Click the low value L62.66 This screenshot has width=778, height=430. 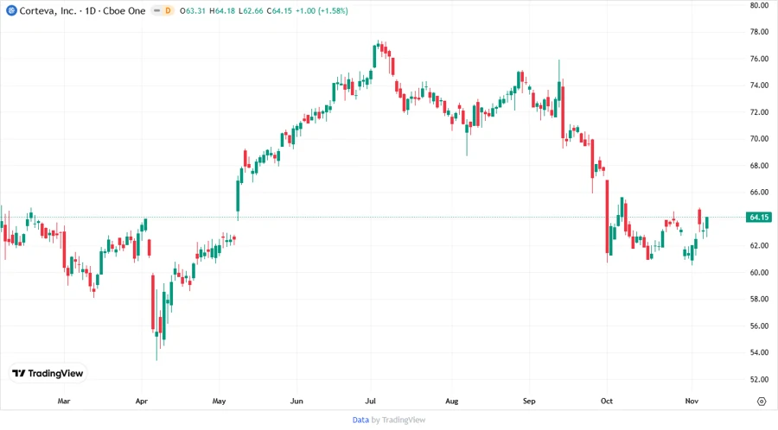pyautogui.click(x=251, y=10)
